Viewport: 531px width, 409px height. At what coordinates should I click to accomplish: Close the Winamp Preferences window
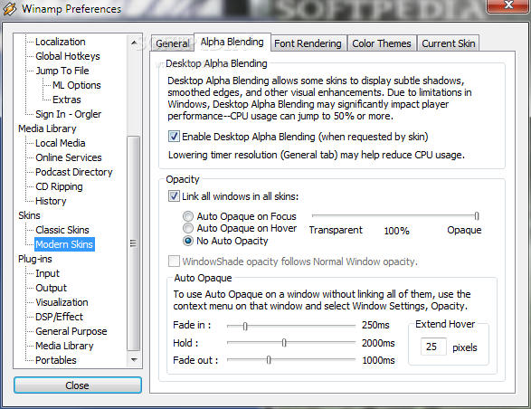508,5
